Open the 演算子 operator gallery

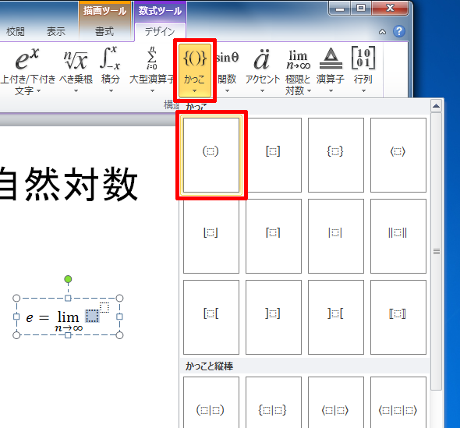(x=331, y=70)
